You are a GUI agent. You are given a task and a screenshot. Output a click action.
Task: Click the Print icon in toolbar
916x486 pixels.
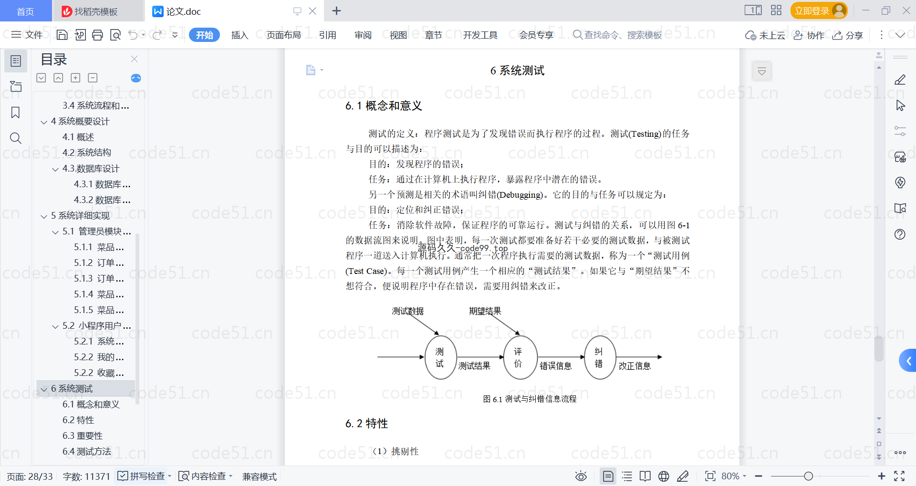97,35
